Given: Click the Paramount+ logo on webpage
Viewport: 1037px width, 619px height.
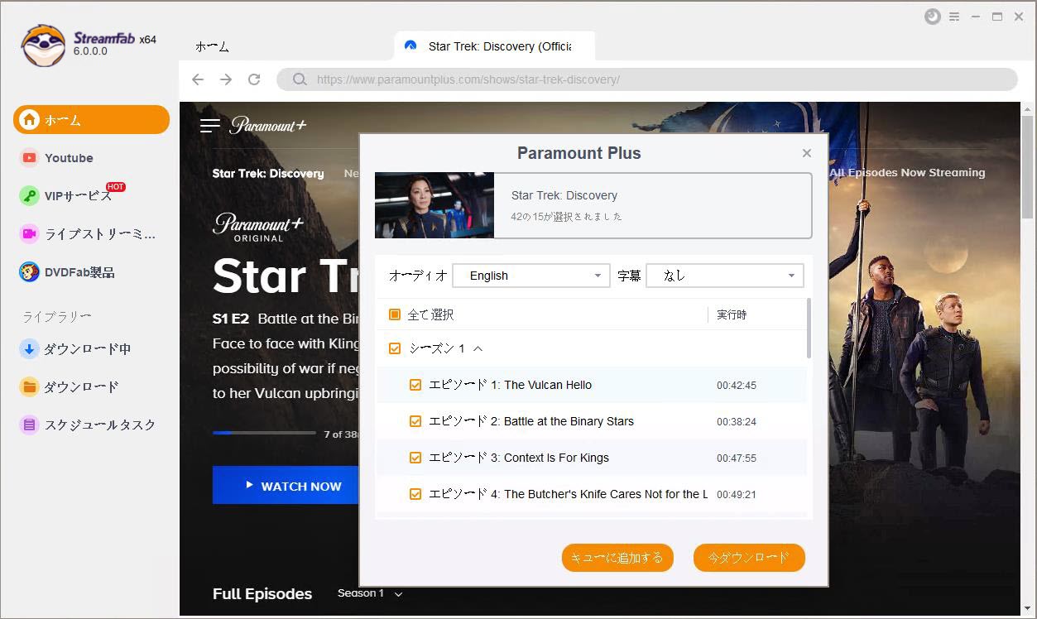Looking at the screenshot, I should 267,125.
